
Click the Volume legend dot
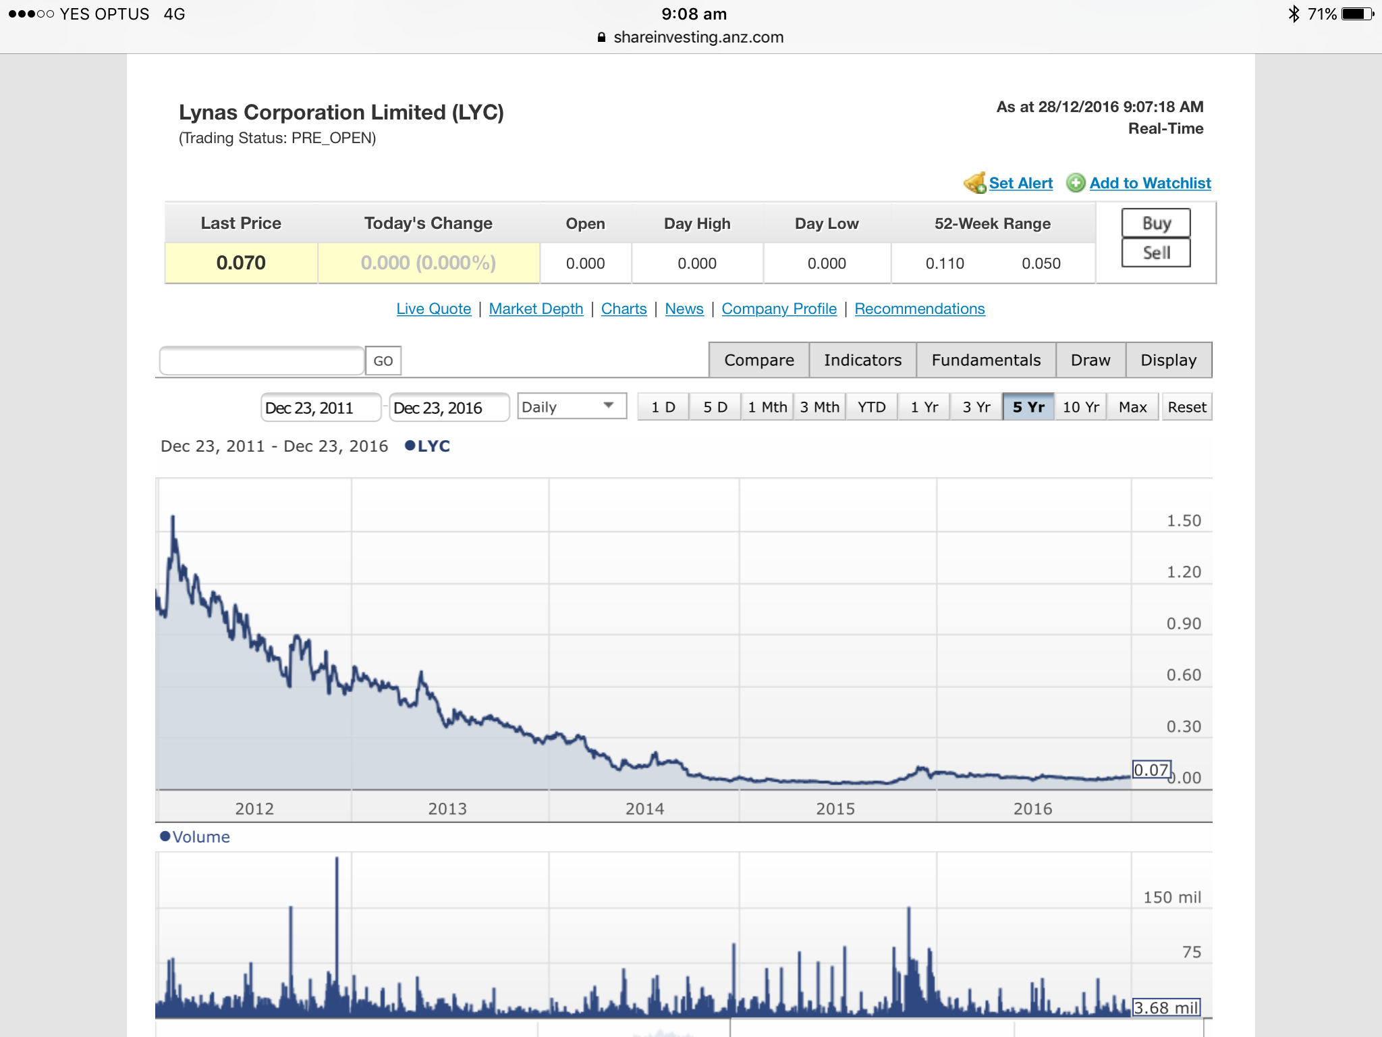(x=165, y=836)
